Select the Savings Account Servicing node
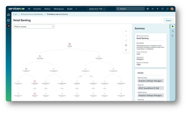Screen dimensions: 187x113 85,69
